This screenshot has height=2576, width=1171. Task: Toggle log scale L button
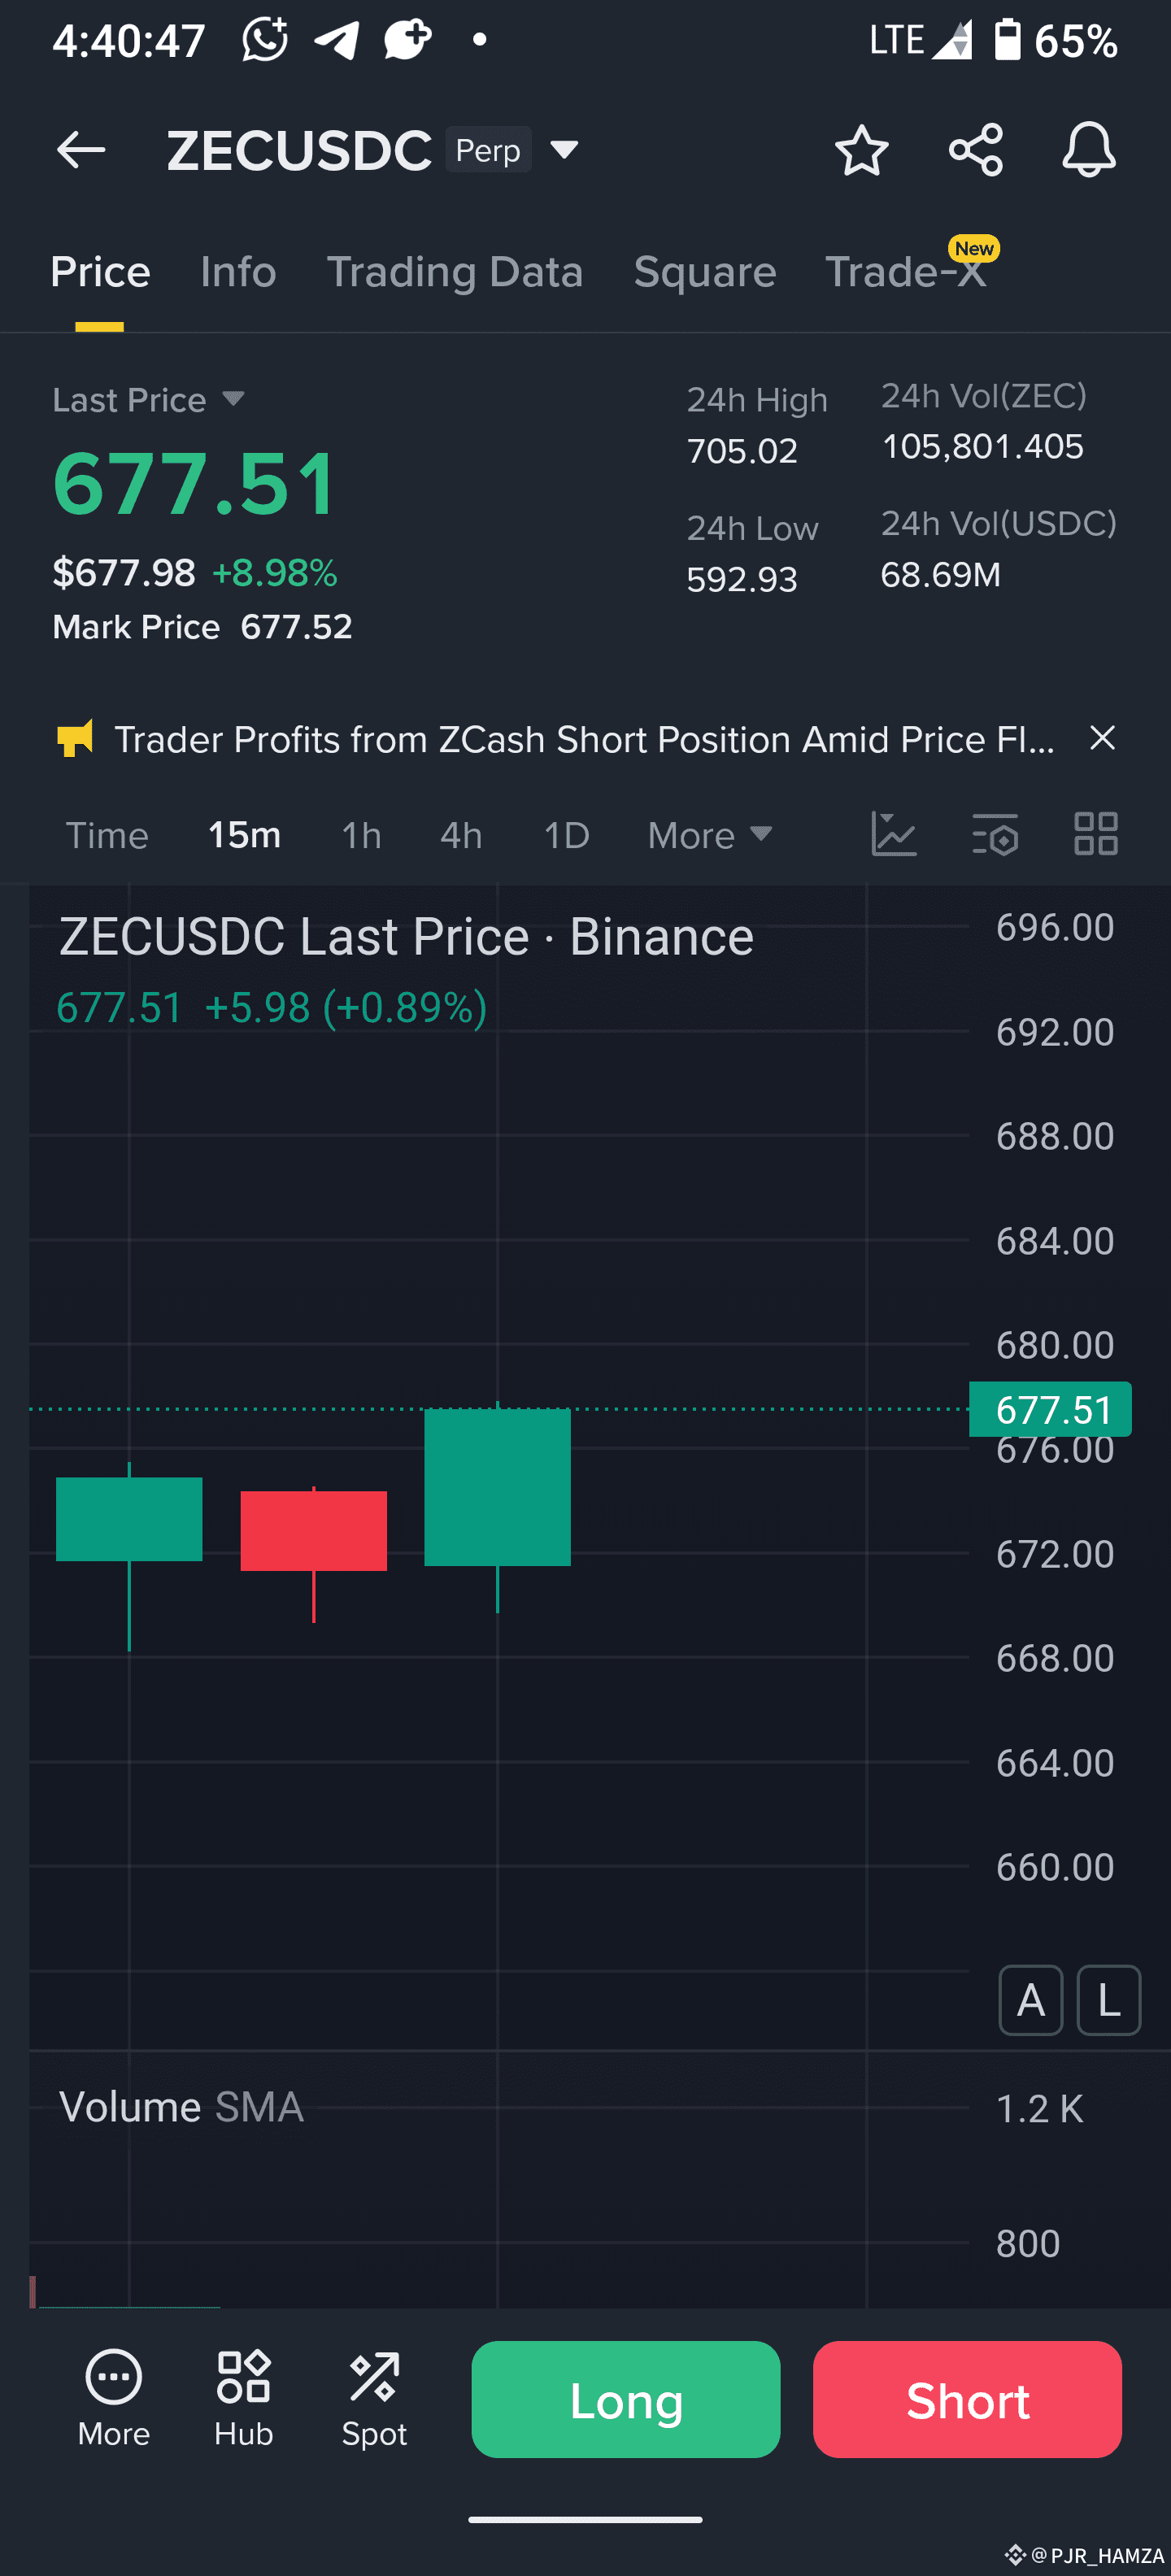1108,2000
